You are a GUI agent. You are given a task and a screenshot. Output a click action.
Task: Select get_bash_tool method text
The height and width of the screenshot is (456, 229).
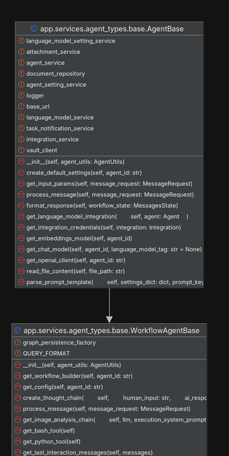[49, 431]
